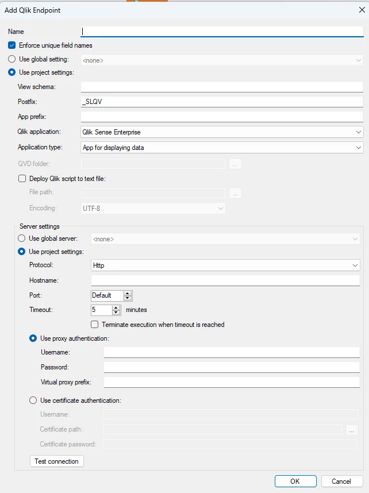The width and height of the screenshot is (369, 493).
Task: Click into the Name text field
Action: point(222,32)
